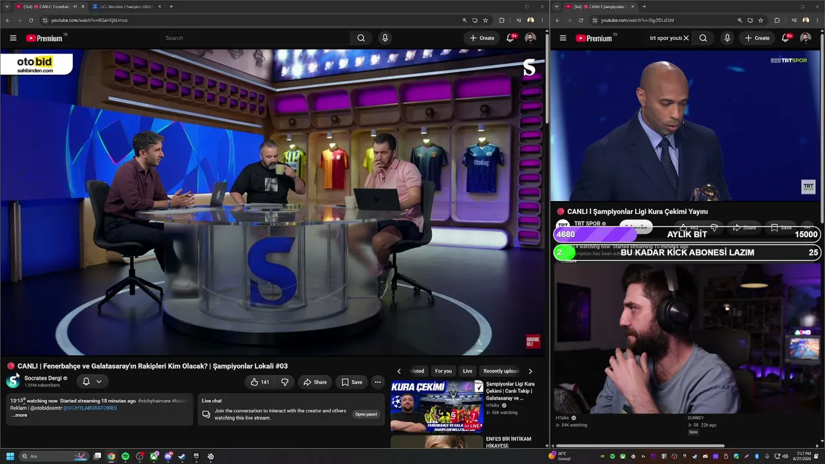Like the Socrates Dergi live stream
This screenshot has height=464, width=825.
[x=260, y=382]
